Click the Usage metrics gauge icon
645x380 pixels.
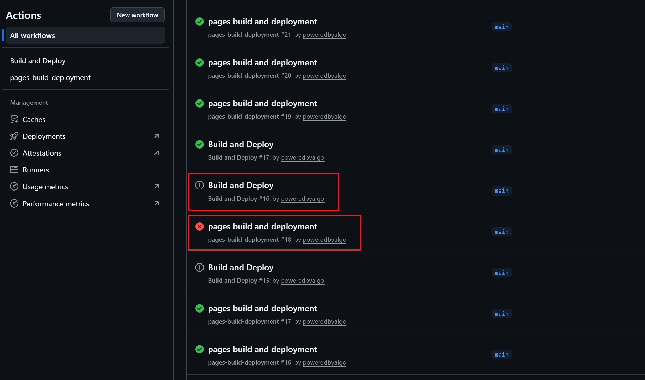[14, 187]
